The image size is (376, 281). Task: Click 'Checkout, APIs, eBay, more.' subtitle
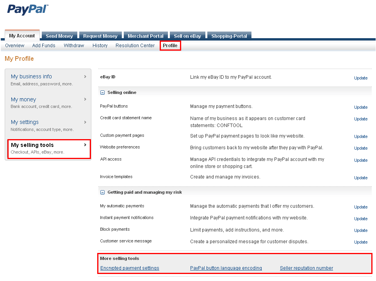[37, 152]
